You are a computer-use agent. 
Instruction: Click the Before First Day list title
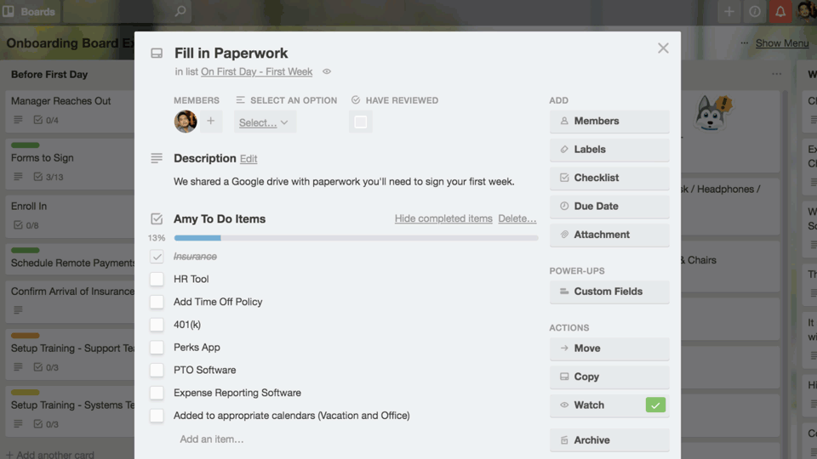[x=49, y=75]
